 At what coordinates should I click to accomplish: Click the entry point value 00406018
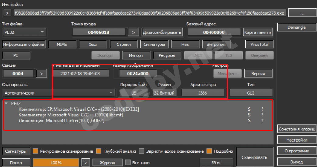tap(99, 32)
